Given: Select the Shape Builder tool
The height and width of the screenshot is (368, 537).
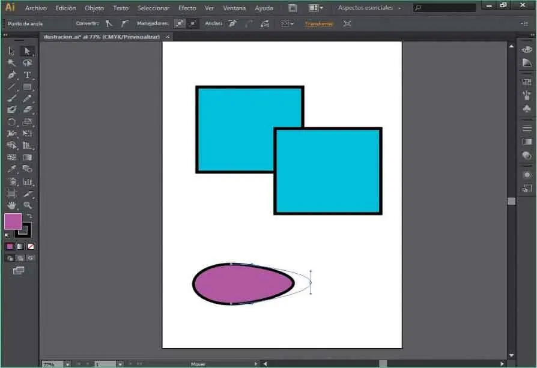Looking at the screenshot, I should click(x=11, y=145).
